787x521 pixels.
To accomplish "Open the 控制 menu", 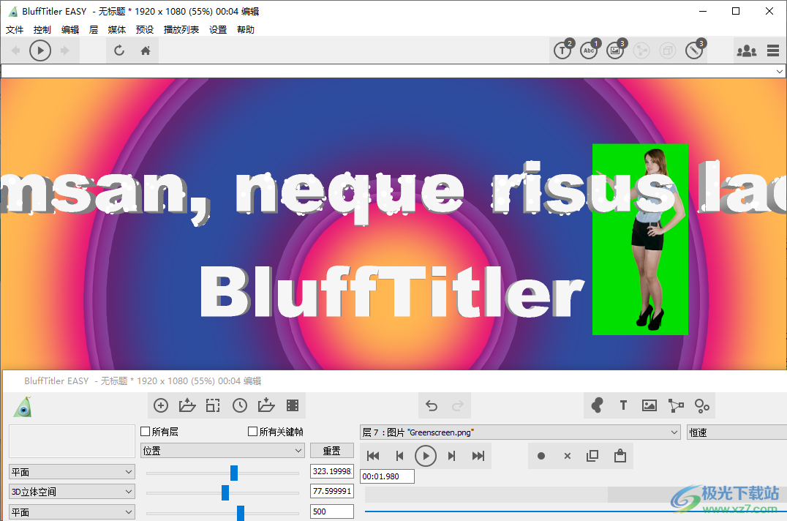I will coord(42,29).
